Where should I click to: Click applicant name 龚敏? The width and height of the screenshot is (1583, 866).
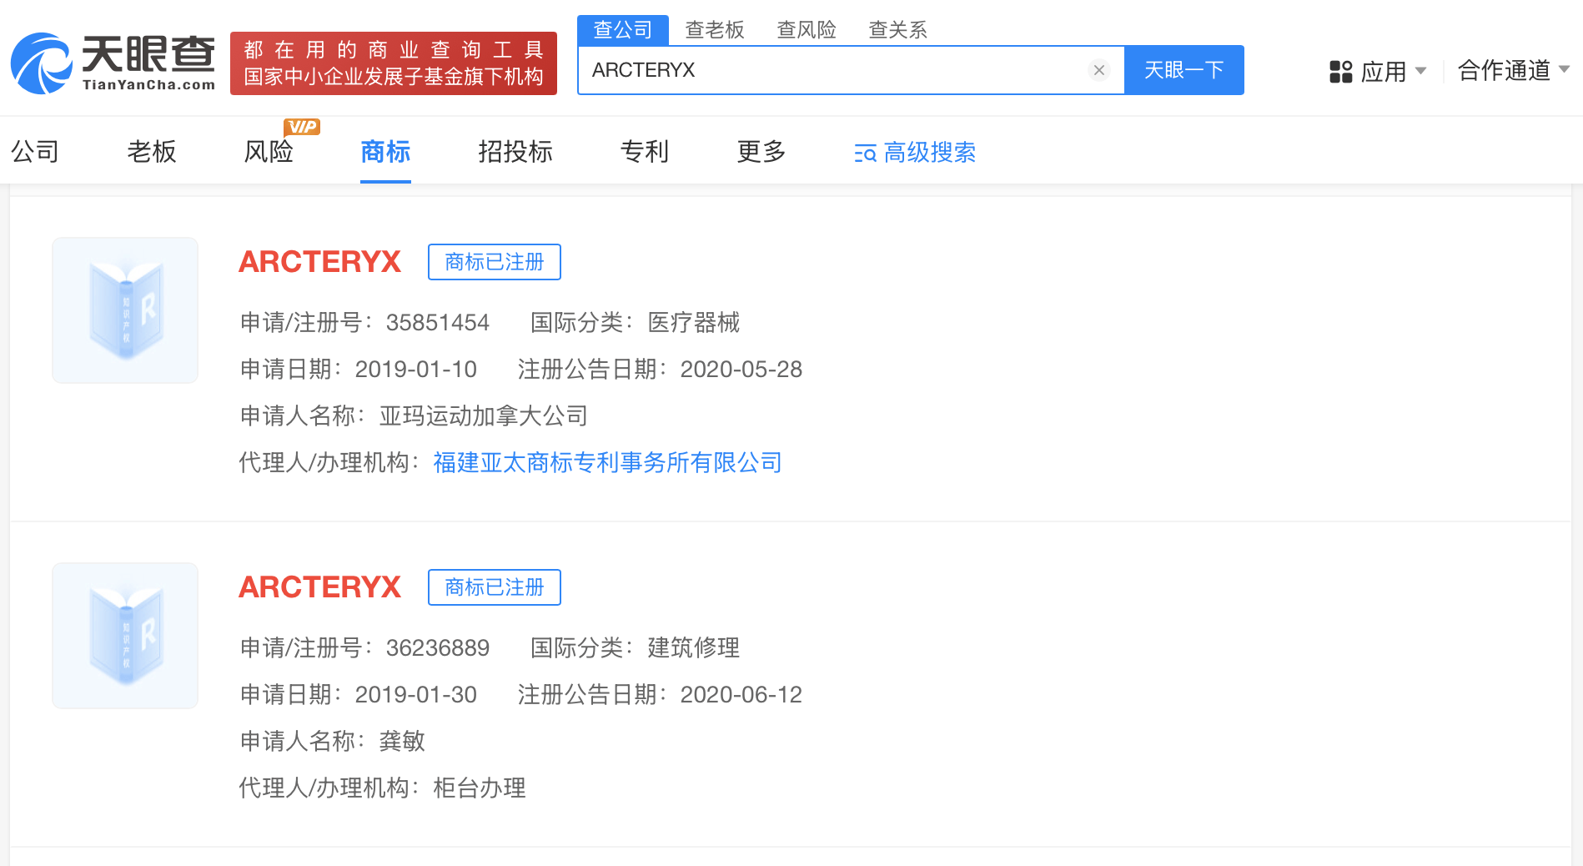pos(403,741)
